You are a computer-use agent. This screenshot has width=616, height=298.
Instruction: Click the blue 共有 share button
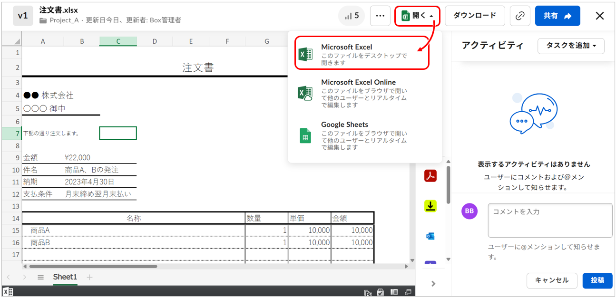[x=557, y=16]
